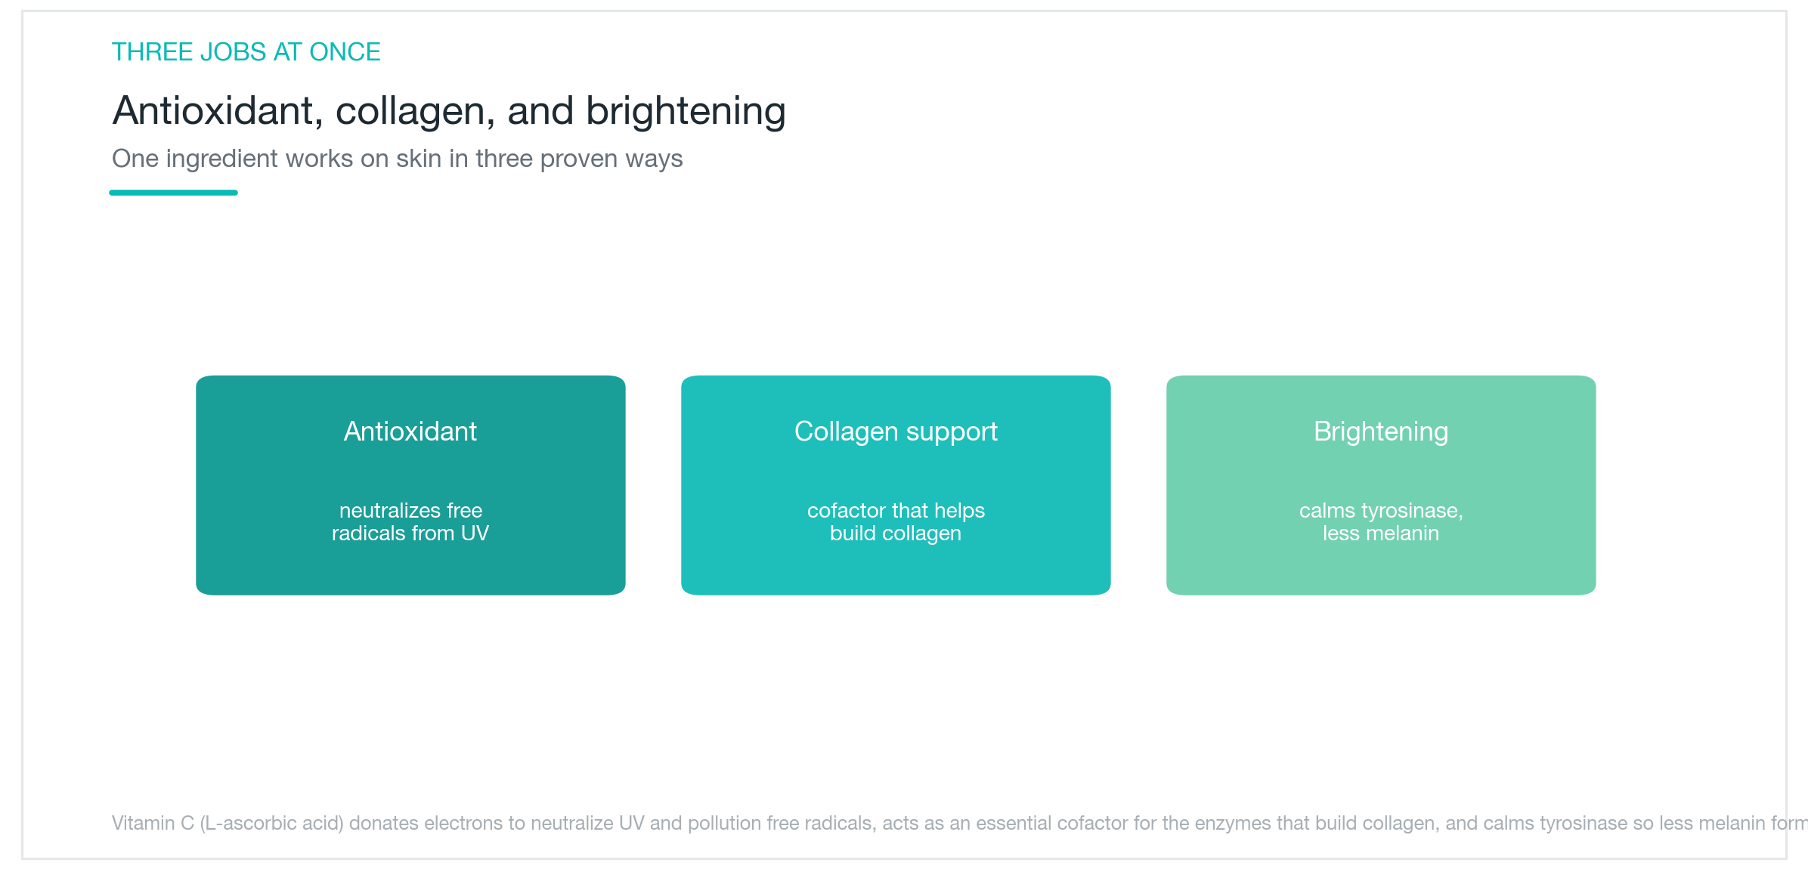Select the 'Brightening' heading text

tap(1381, 431)
